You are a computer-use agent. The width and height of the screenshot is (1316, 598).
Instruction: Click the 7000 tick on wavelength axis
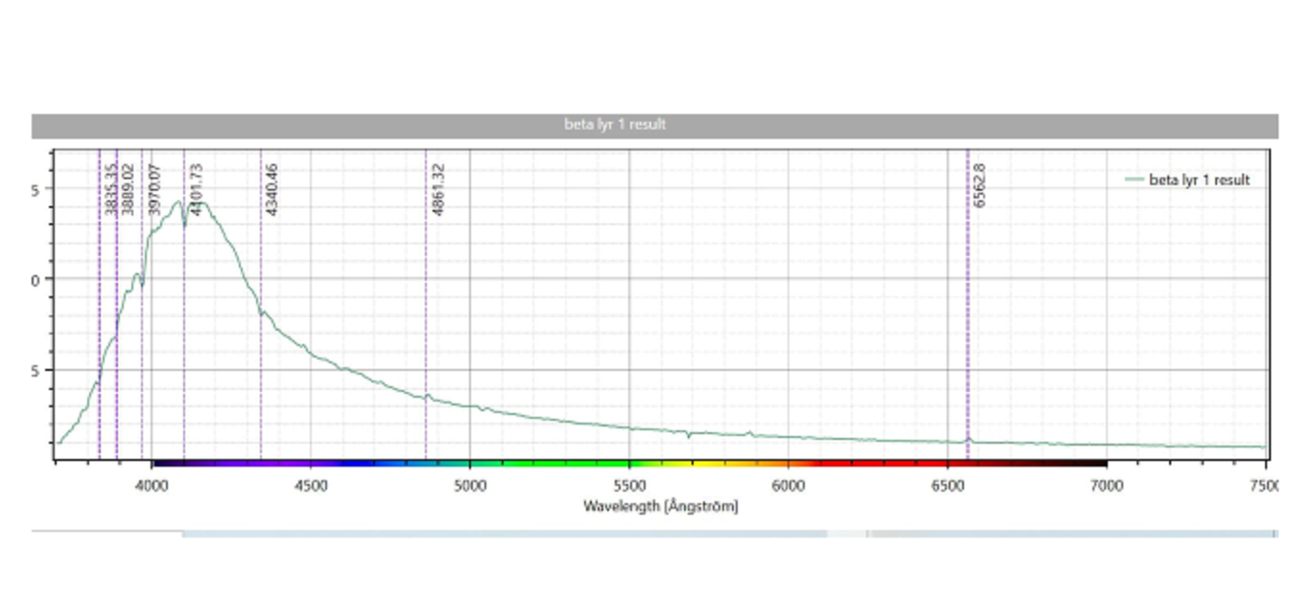(x=1107, y=486)
